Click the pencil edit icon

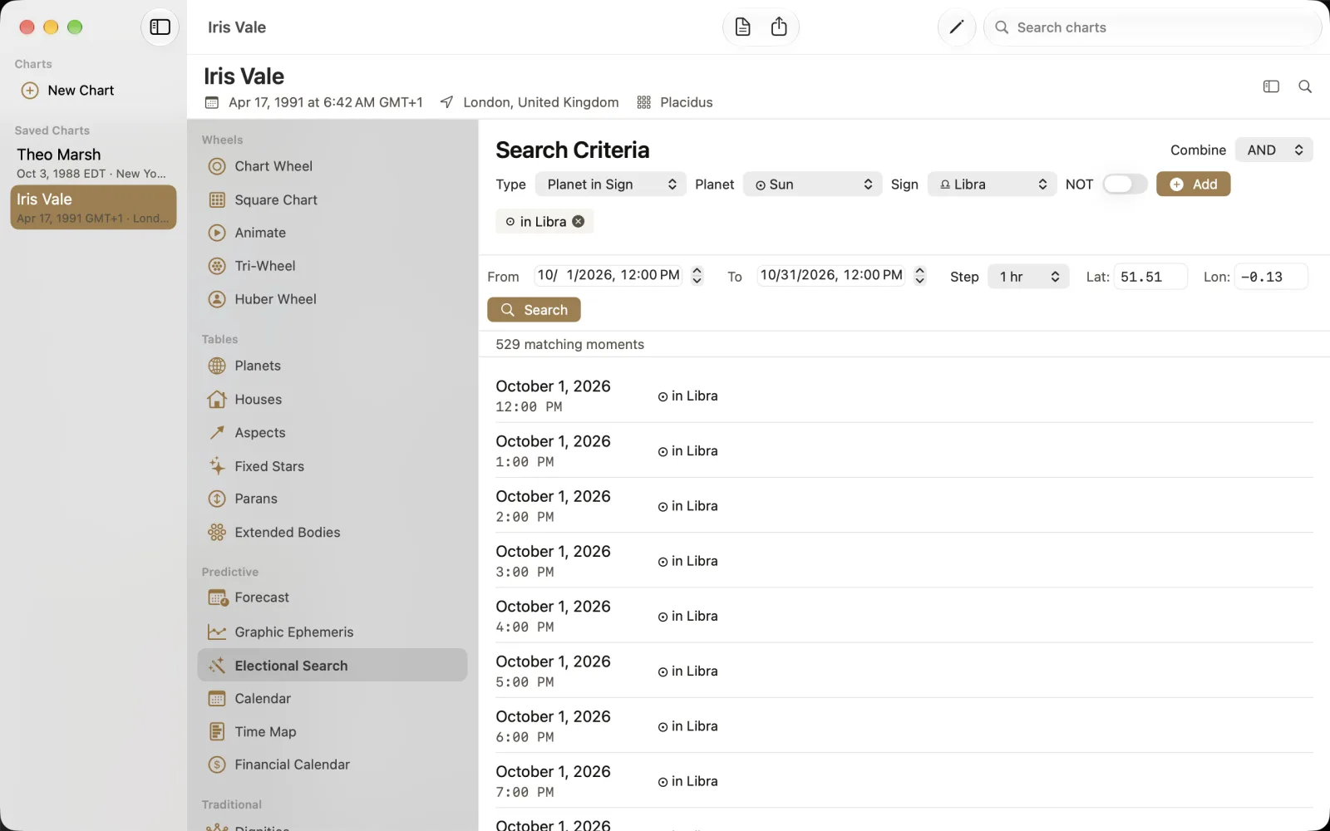point(956,27)
